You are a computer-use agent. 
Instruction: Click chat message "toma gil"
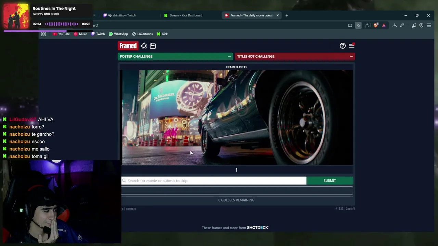(40, 156)
